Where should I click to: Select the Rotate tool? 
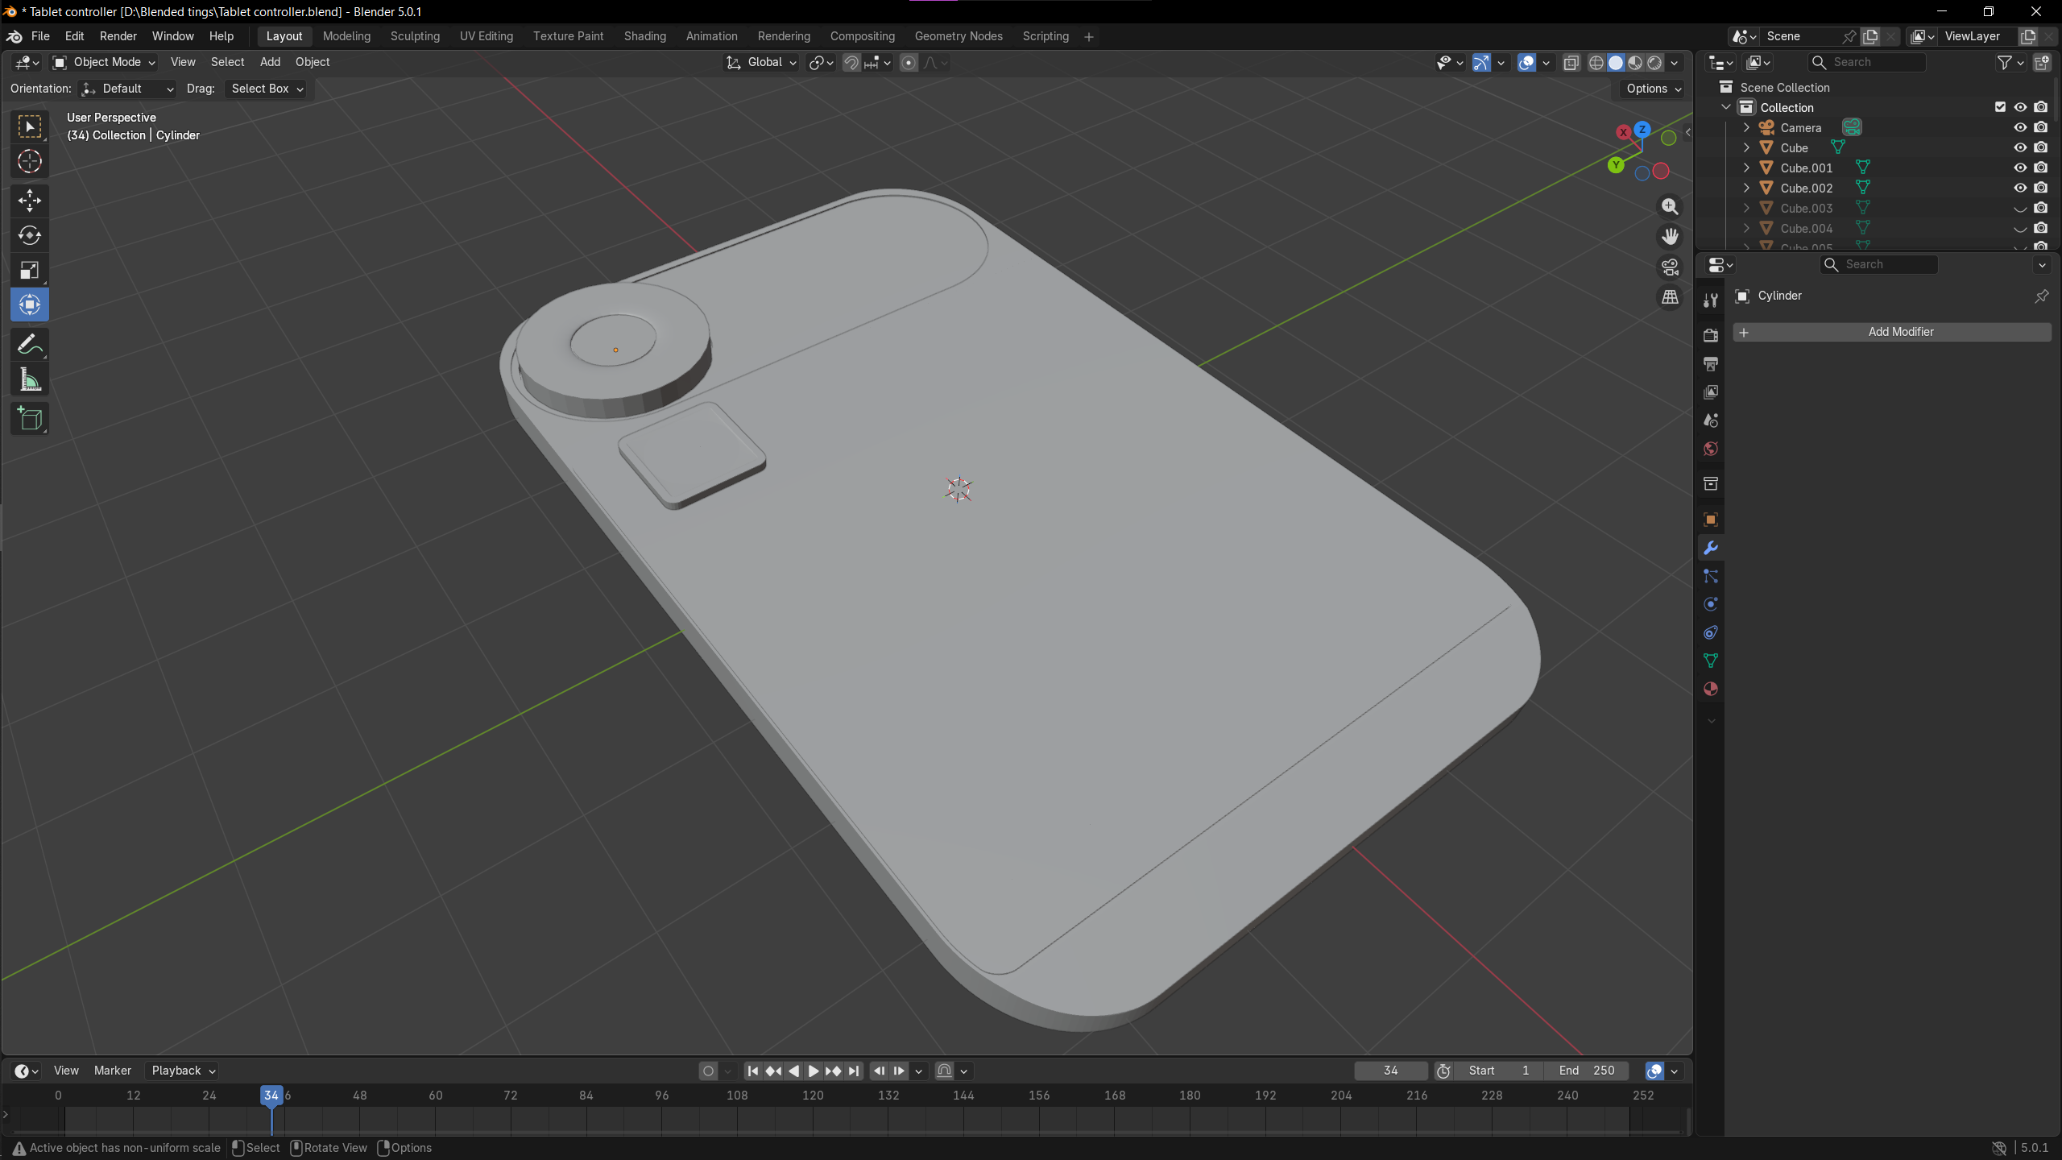coord(30,235)
